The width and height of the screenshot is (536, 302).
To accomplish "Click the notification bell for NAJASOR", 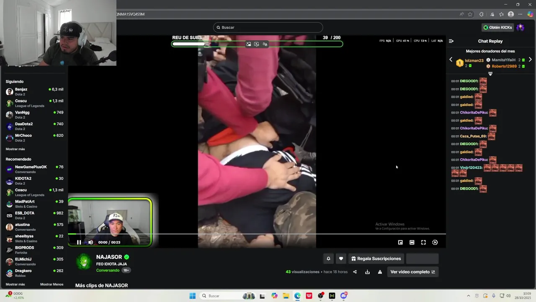I will [328, 258].
